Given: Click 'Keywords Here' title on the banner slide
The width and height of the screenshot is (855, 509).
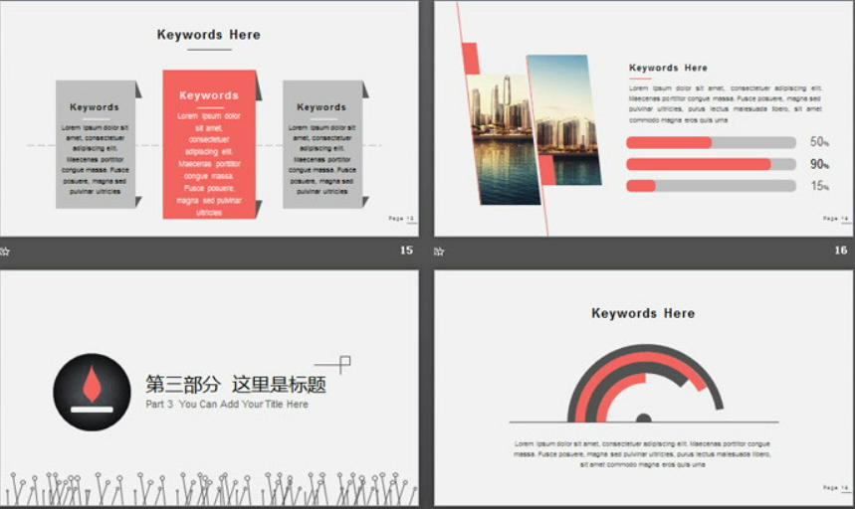Looking at the screenshot, I should point(209,35).
